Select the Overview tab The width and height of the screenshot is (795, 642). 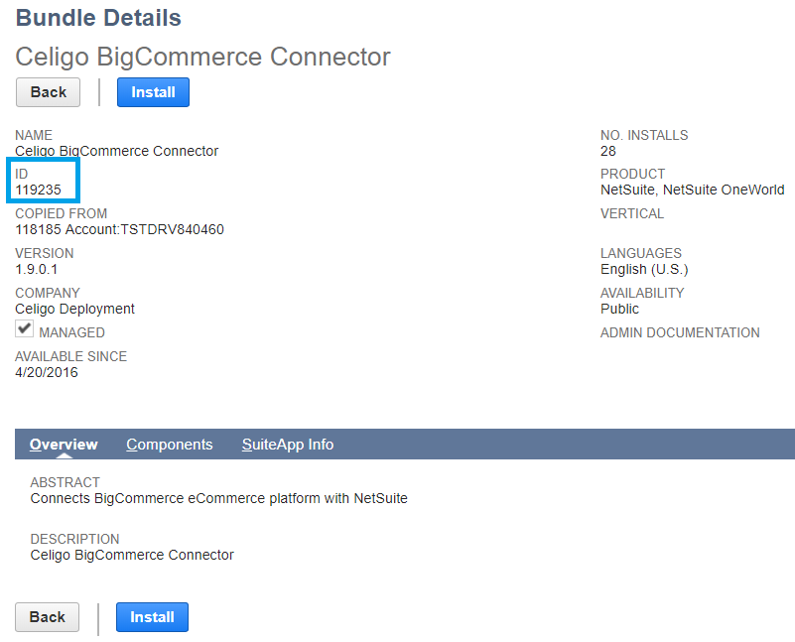pos(63,445)
